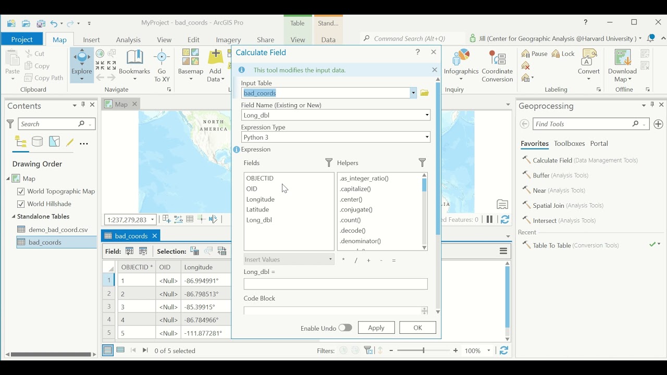Open the Download Map tool
Screen dimensions: 667x375
click(x=622, y=65)
